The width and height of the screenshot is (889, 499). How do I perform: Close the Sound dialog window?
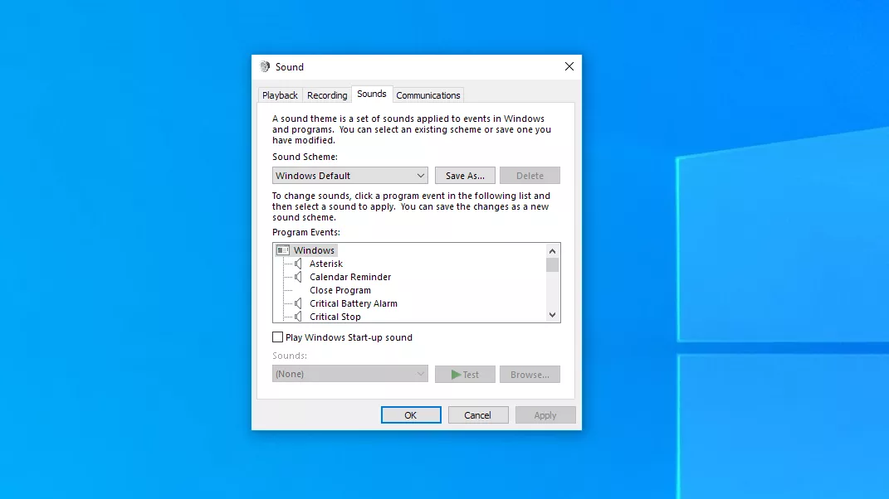(569, 67)
